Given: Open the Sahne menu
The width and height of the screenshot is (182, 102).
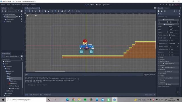Looking at the screenshot, I should tap(3, 5).
